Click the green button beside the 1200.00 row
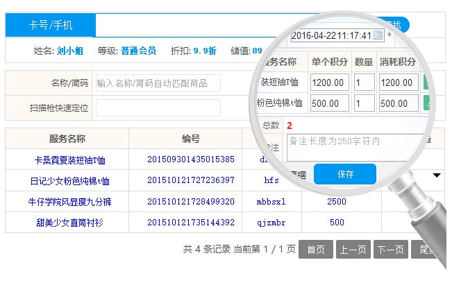This screenshot has height=285, width=452. tap(426, 83)
